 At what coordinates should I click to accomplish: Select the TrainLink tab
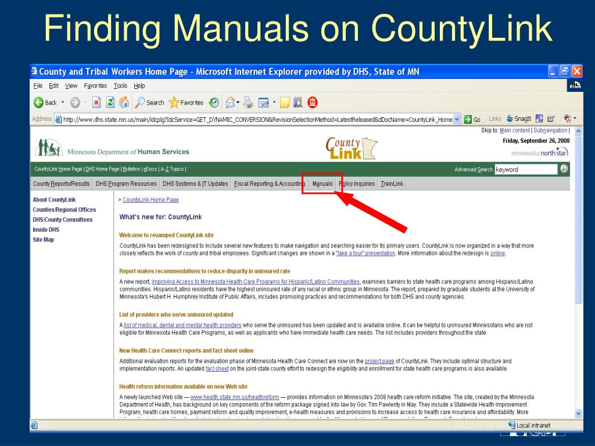point(392,184)
